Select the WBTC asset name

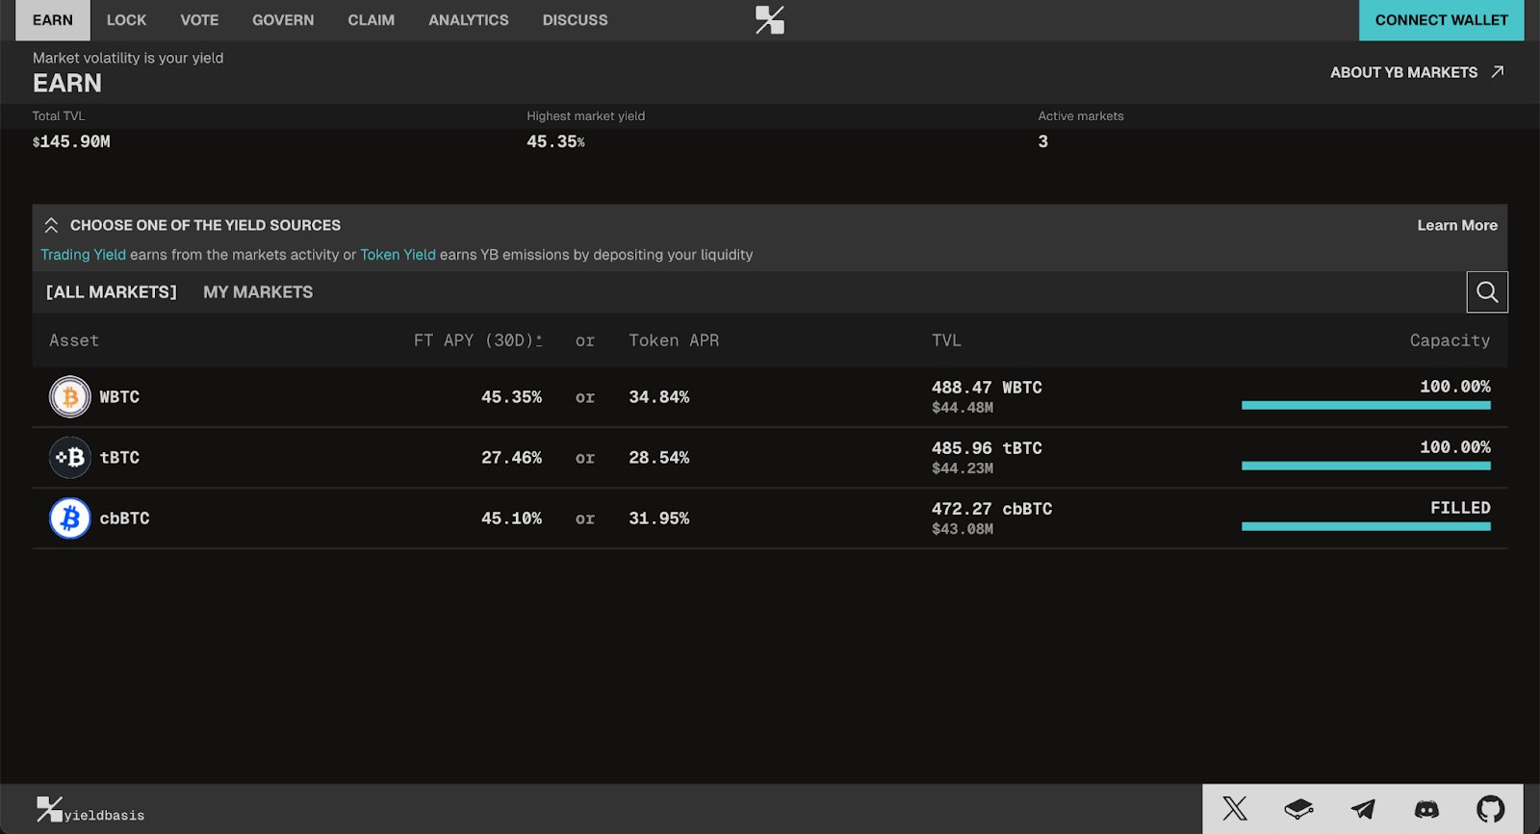[x=119, y=397]
